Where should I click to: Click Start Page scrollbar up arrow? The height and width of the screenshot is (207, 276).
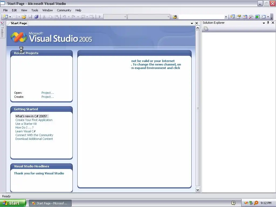pos(198,28)
